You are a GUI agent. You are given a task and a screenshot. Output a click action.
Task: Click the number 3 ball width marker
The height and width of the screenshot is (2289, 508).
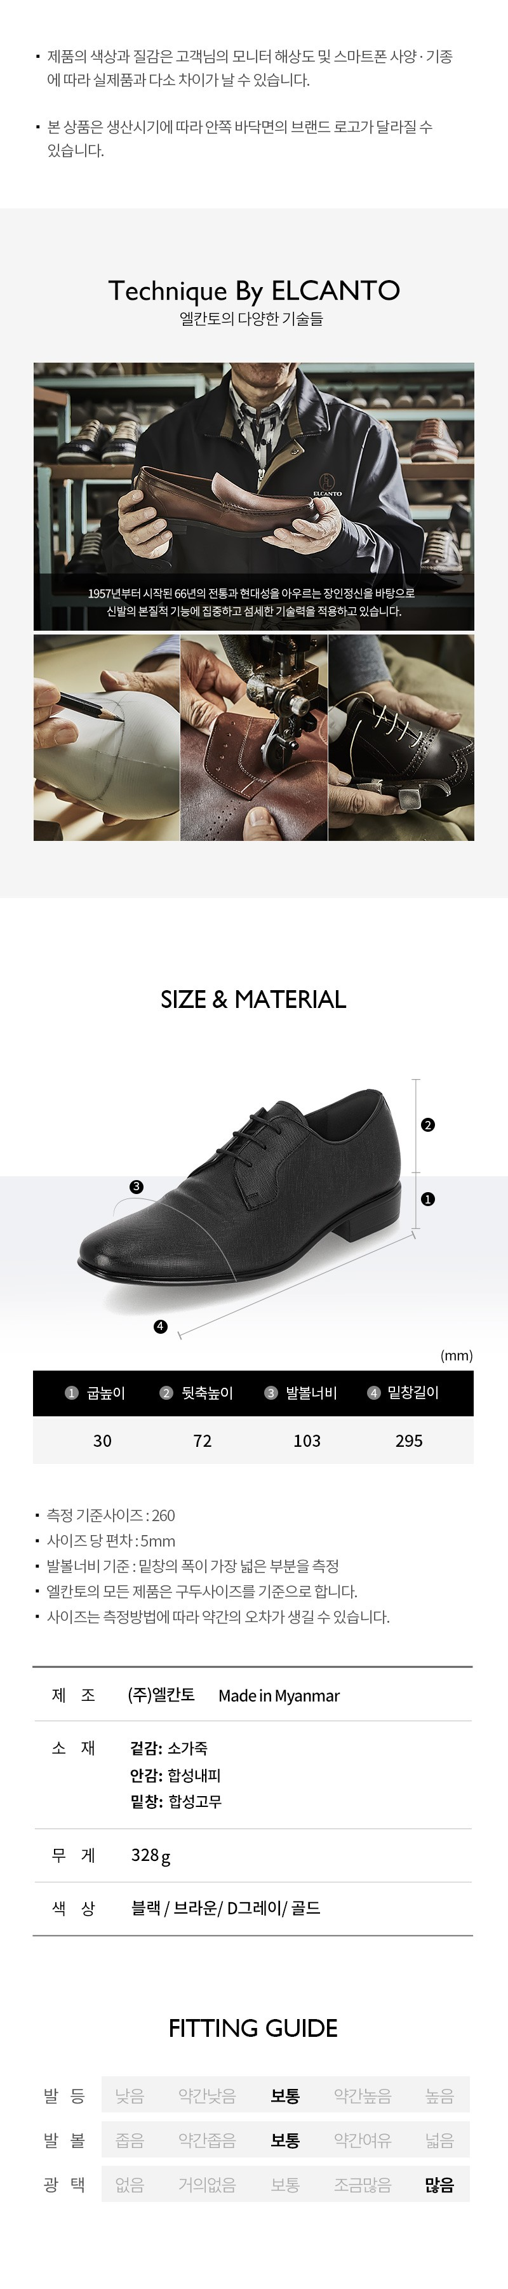pyautogui.click(x=136, y=1186)
